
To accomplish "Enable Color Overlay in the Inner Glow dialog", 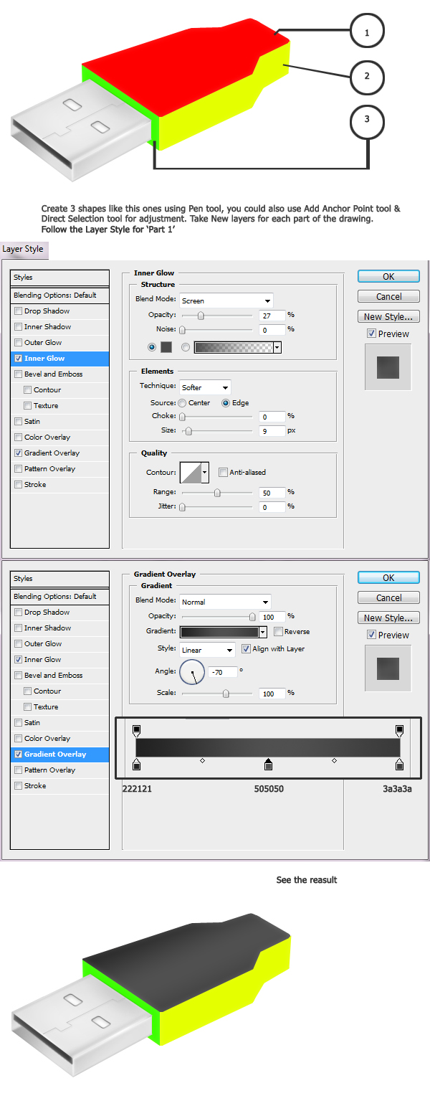I will (18, 438).
